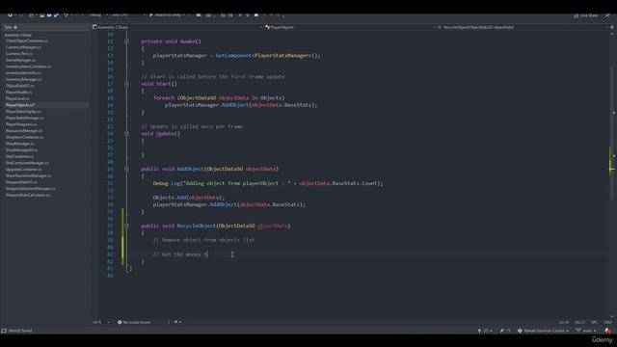Image resolution: width=617 pixels, height=347 pixels.
Task: Open the Debug configuration dropdown
Action: click(x=97, y=15)
